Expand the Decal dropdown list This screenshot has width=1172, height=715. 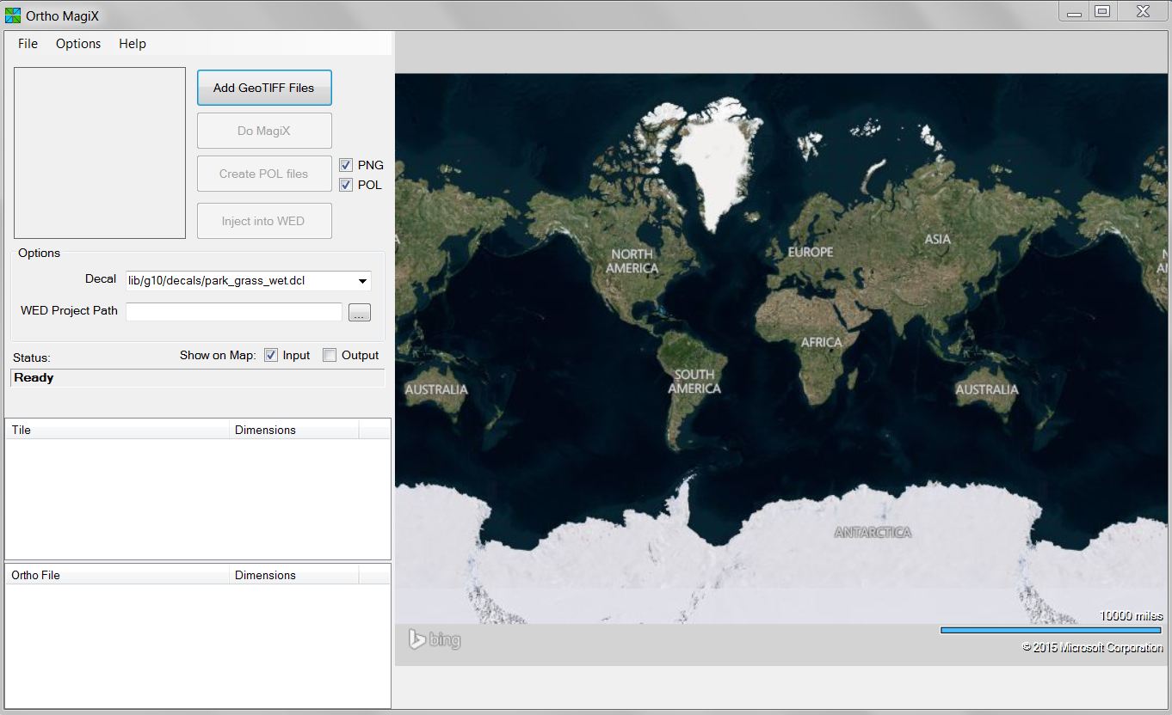coord(363,281)
